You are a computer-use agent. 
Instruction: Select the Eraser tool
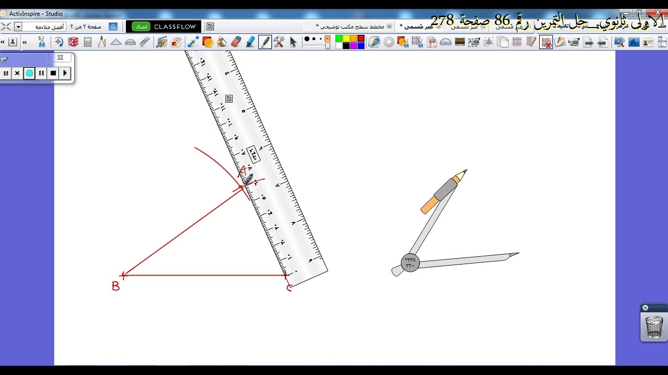[236, 42]
